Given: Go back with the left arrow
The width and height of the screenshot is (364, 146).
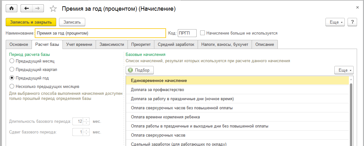Looking at the screenshot, I should pos(27,9).
